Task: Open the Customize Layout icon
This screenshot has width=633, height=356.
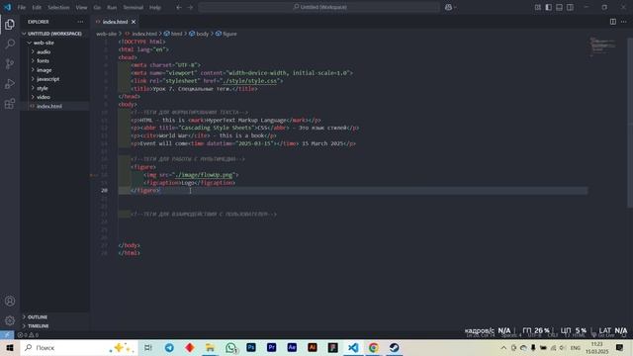Action: (538, 7)
